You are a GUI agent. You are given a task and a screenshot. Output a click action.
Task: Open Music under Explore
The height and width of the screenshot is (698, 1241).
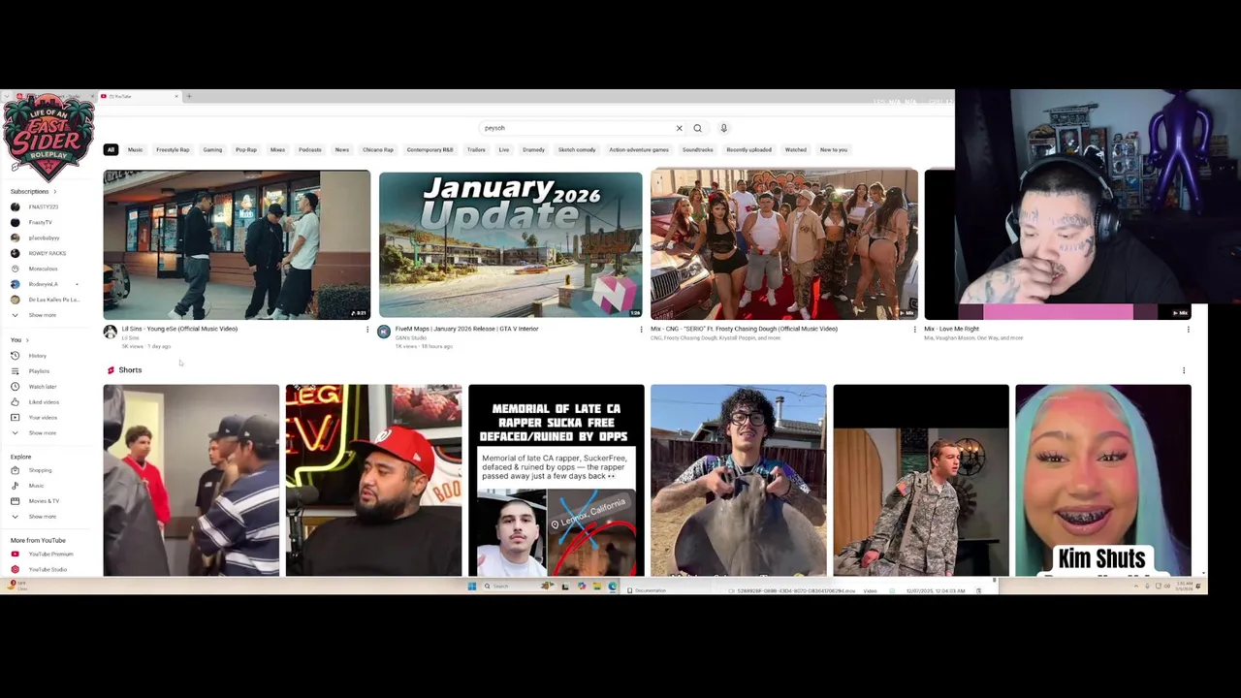click(36, 486)
